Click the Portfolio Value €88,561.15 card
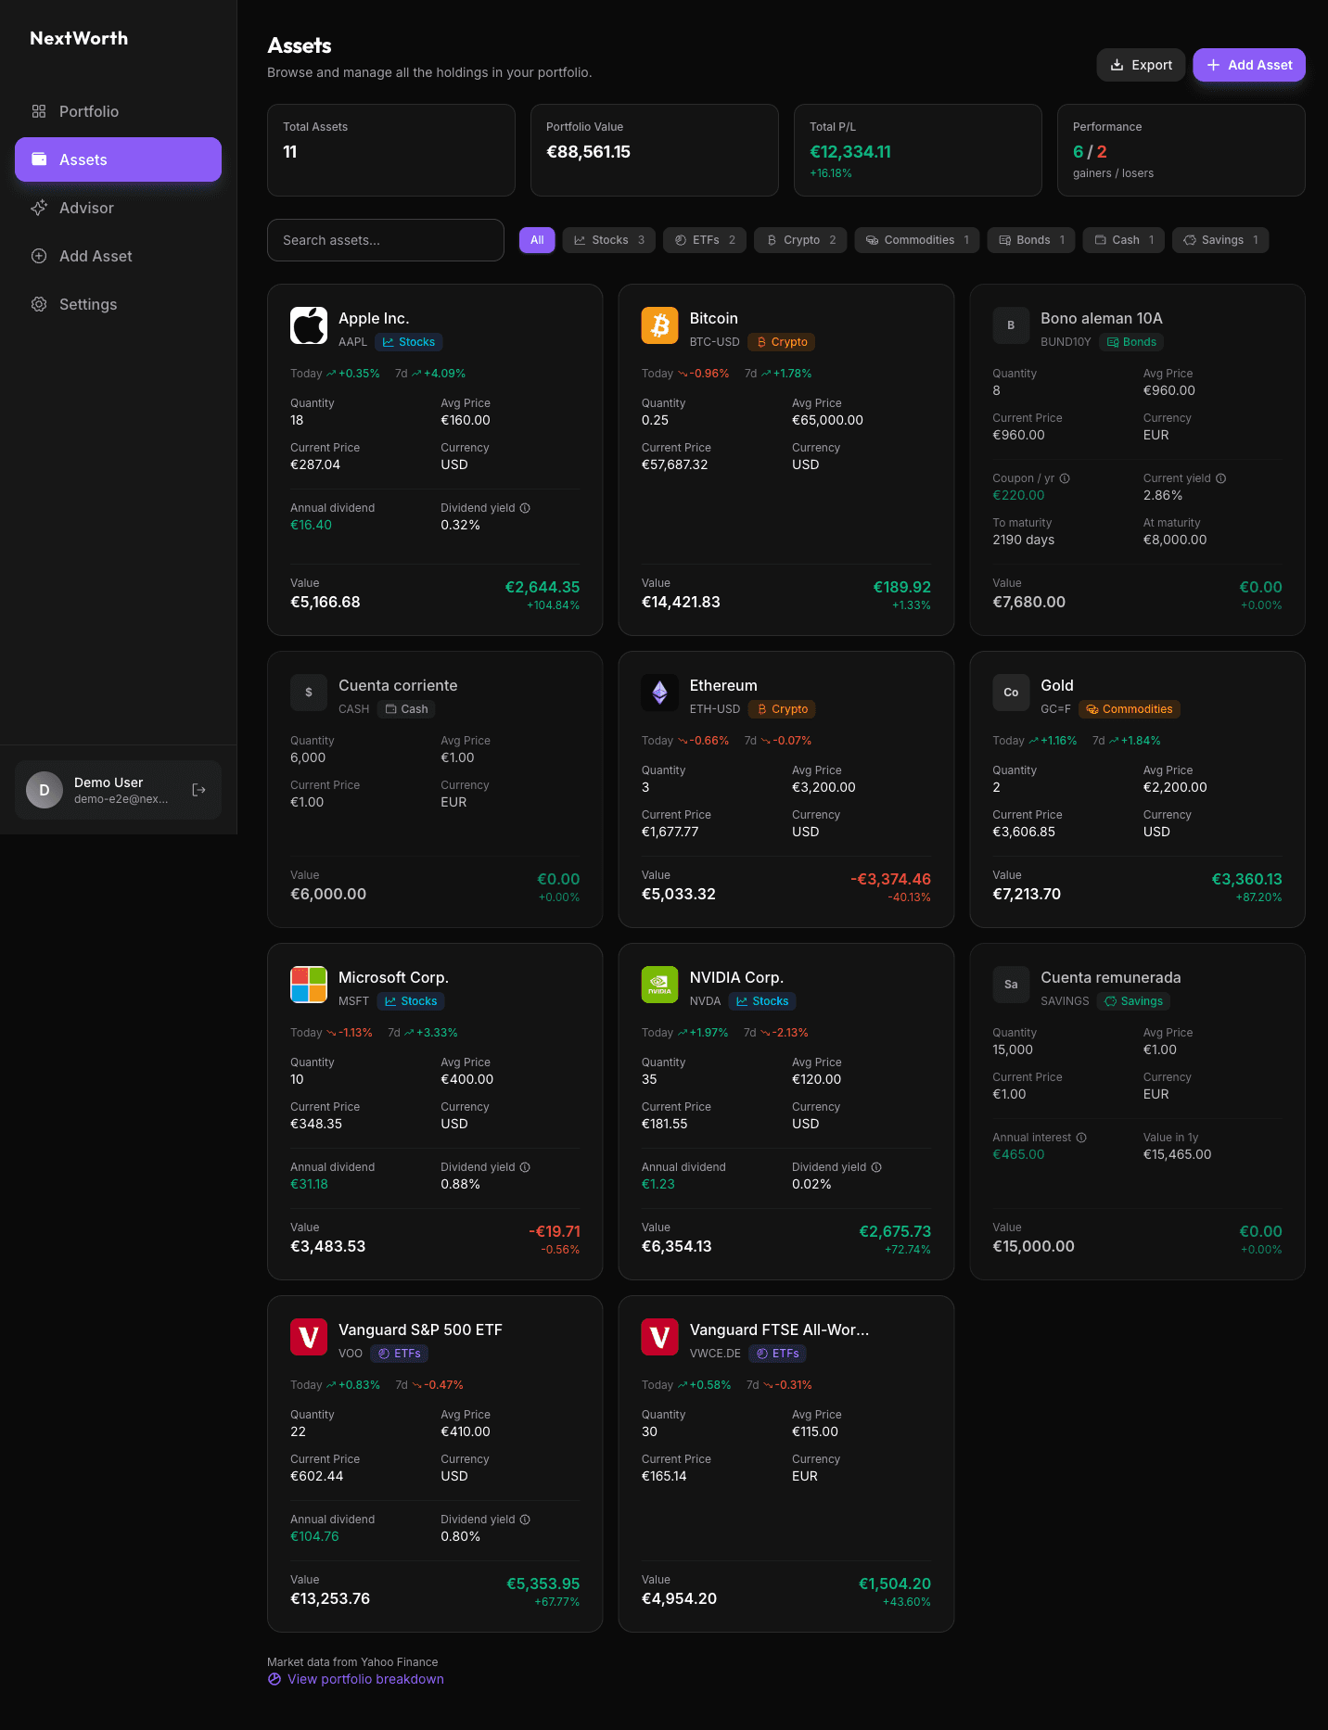The width and height of the screenshot is (1328, 1730). pos(655,150)
